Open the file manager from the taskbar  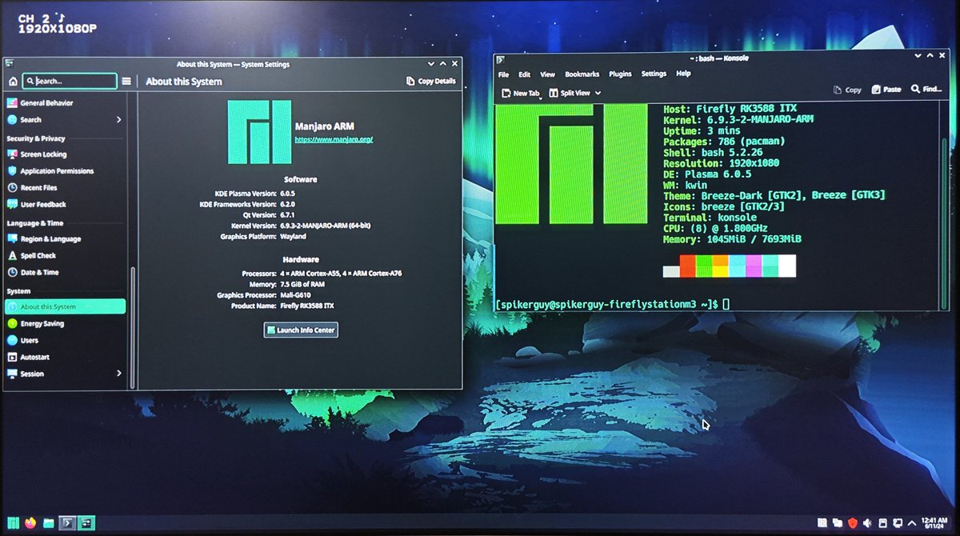pyautogui.click(x=50, y=523)
